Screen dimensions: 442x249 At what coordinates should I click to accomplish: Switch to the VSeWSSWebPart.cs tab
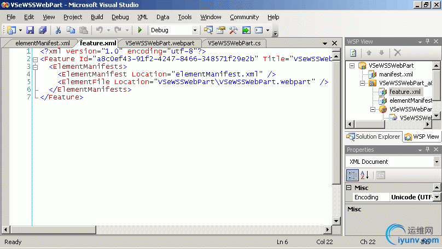coord(234,43)
